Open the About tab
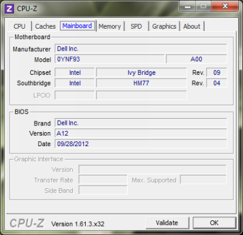 coord(192,26)
